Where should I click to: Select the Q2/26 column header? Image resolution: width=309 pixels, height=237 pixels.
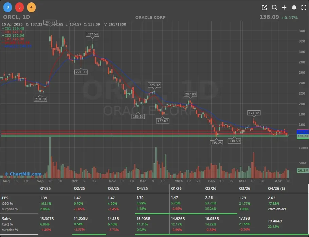tap(211, 188)
